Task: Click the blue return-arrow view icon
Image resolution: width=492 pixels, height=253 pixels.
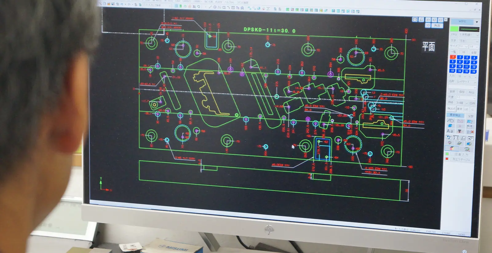Action: tap(449, 137)
